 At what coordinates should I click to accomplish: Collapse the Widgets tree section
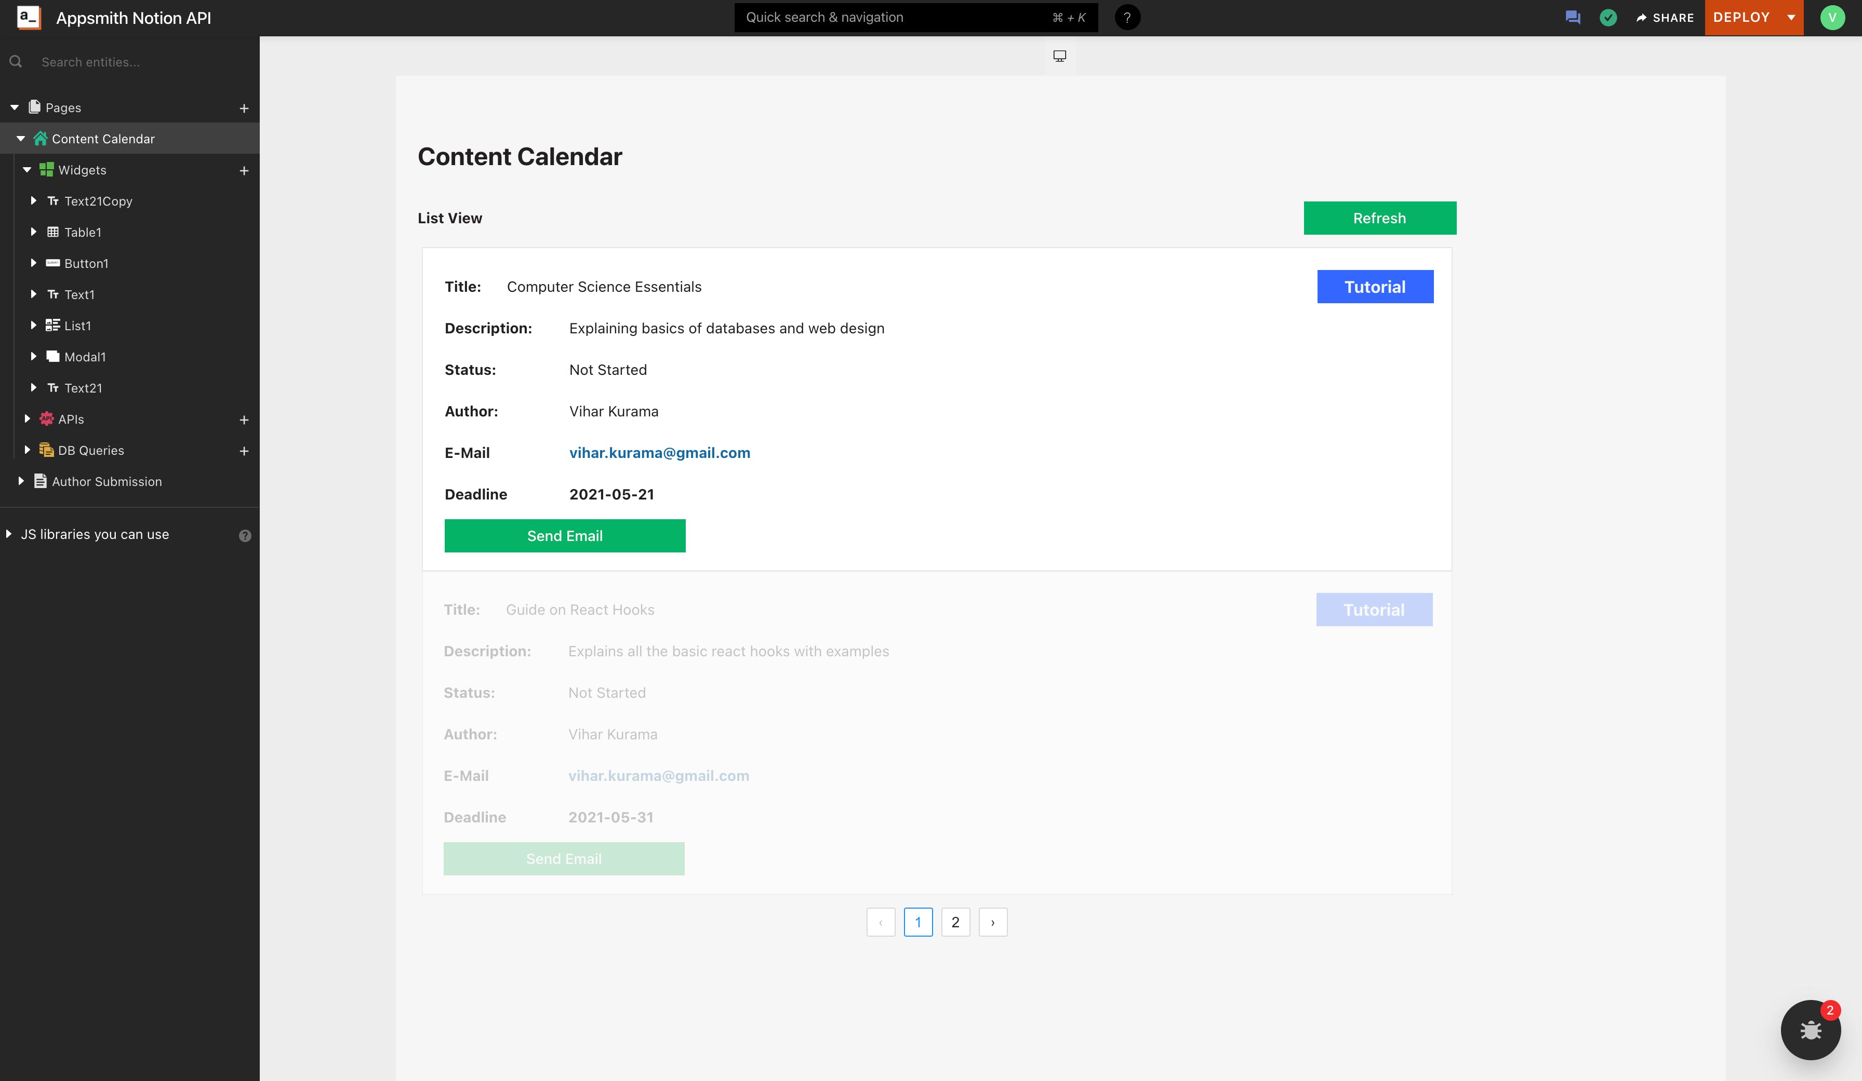coord(28,170)
